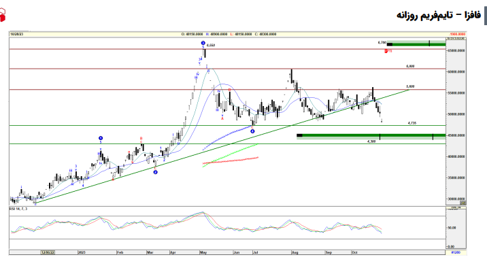Click the 4,735 support level label
Screen dimensions: 487x272
click(x=412, y=123)
